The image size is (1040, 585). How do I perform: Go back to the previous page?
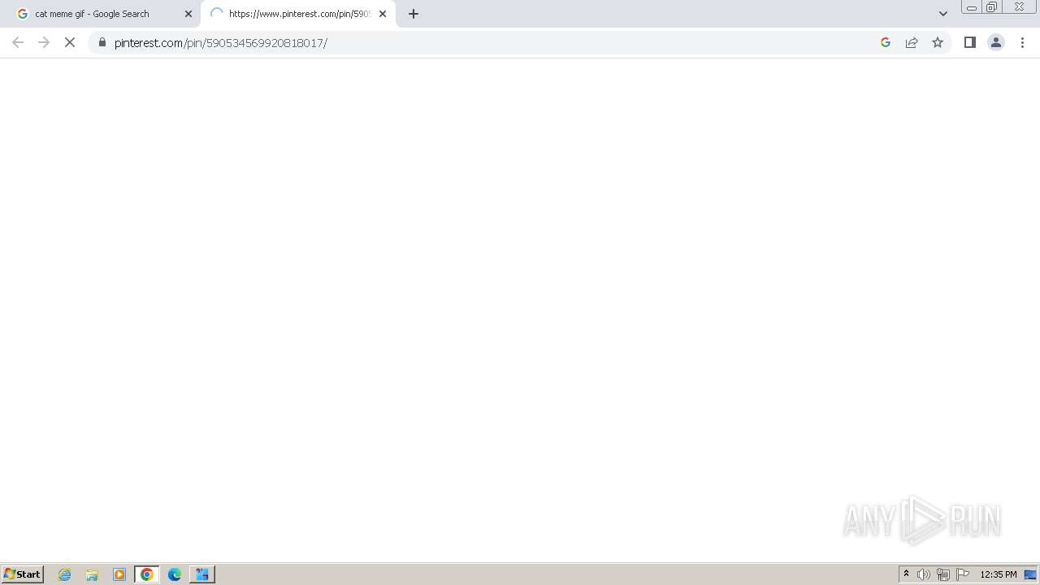click(x=18, y=42)
